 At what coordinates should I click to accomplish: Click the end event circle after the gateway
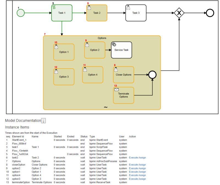[210, 12]
